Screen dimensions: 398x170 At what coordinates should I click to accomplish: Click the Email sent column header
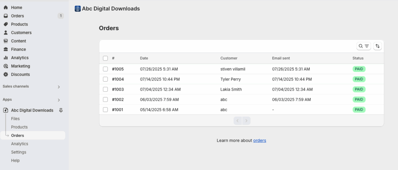click(x=281, y=58)
